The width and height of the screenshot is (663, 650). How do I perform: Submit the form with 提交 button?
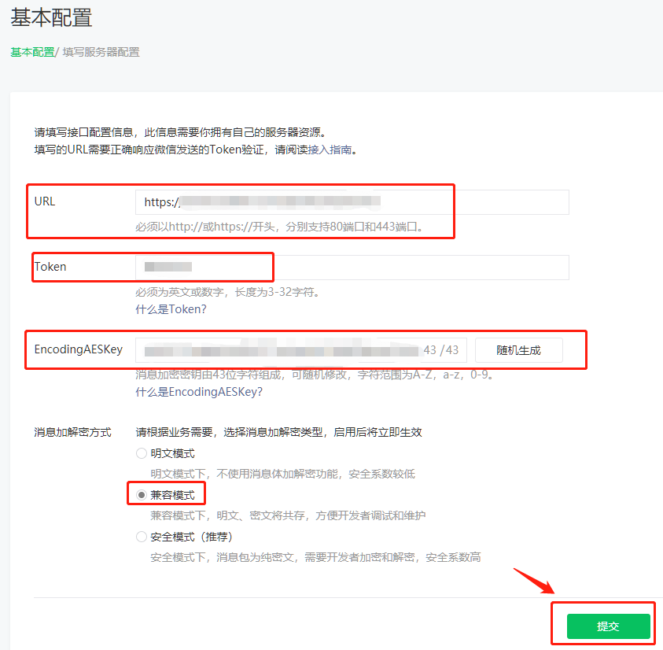(x=608, y=626)
